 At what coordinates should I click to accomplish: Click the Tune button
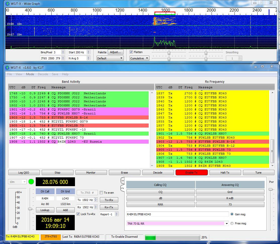click(258, 172)
